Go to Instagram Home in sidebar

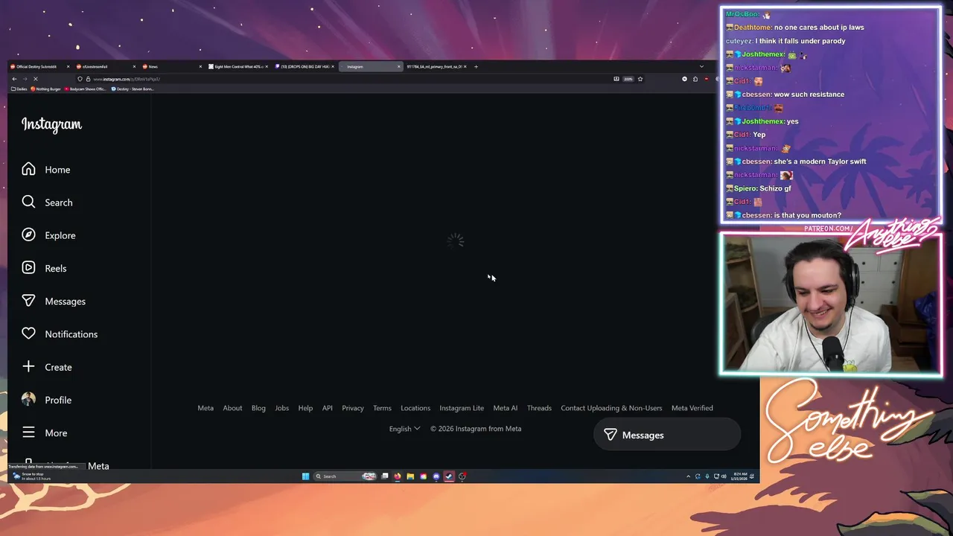click(45, 170)
